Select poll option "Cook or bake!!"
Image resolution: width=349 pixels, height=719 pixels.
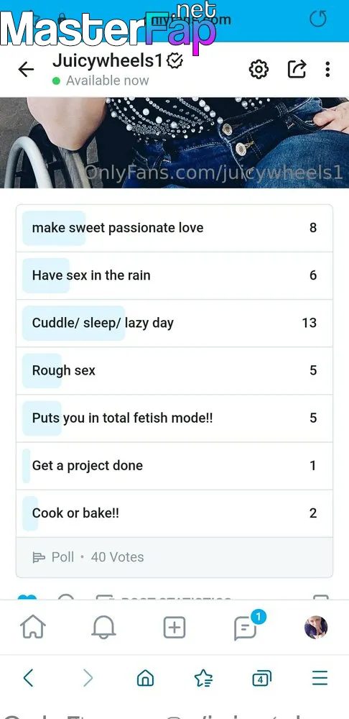[x=174, y=513]
